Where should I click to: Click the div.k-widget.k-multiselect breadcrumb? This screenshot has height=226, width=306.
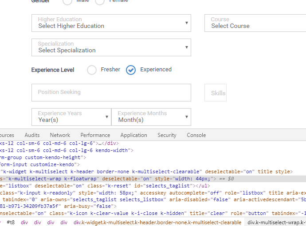(157, 222)
